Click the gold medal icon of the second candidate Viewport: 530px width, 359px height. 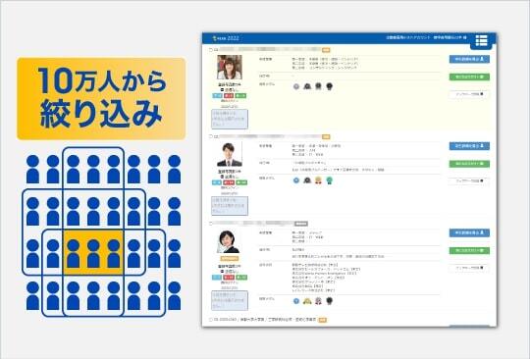click(x=318, y=180)
